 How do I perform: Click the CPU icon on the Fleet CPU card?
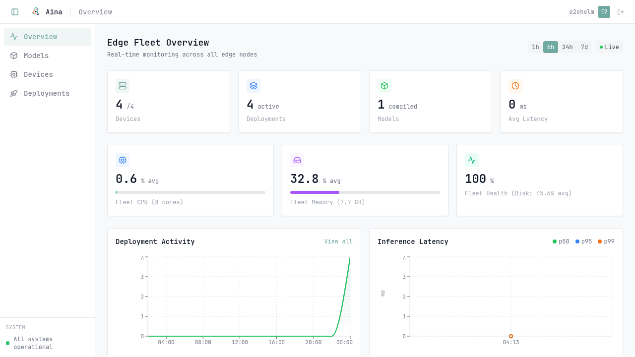point(123,160)
